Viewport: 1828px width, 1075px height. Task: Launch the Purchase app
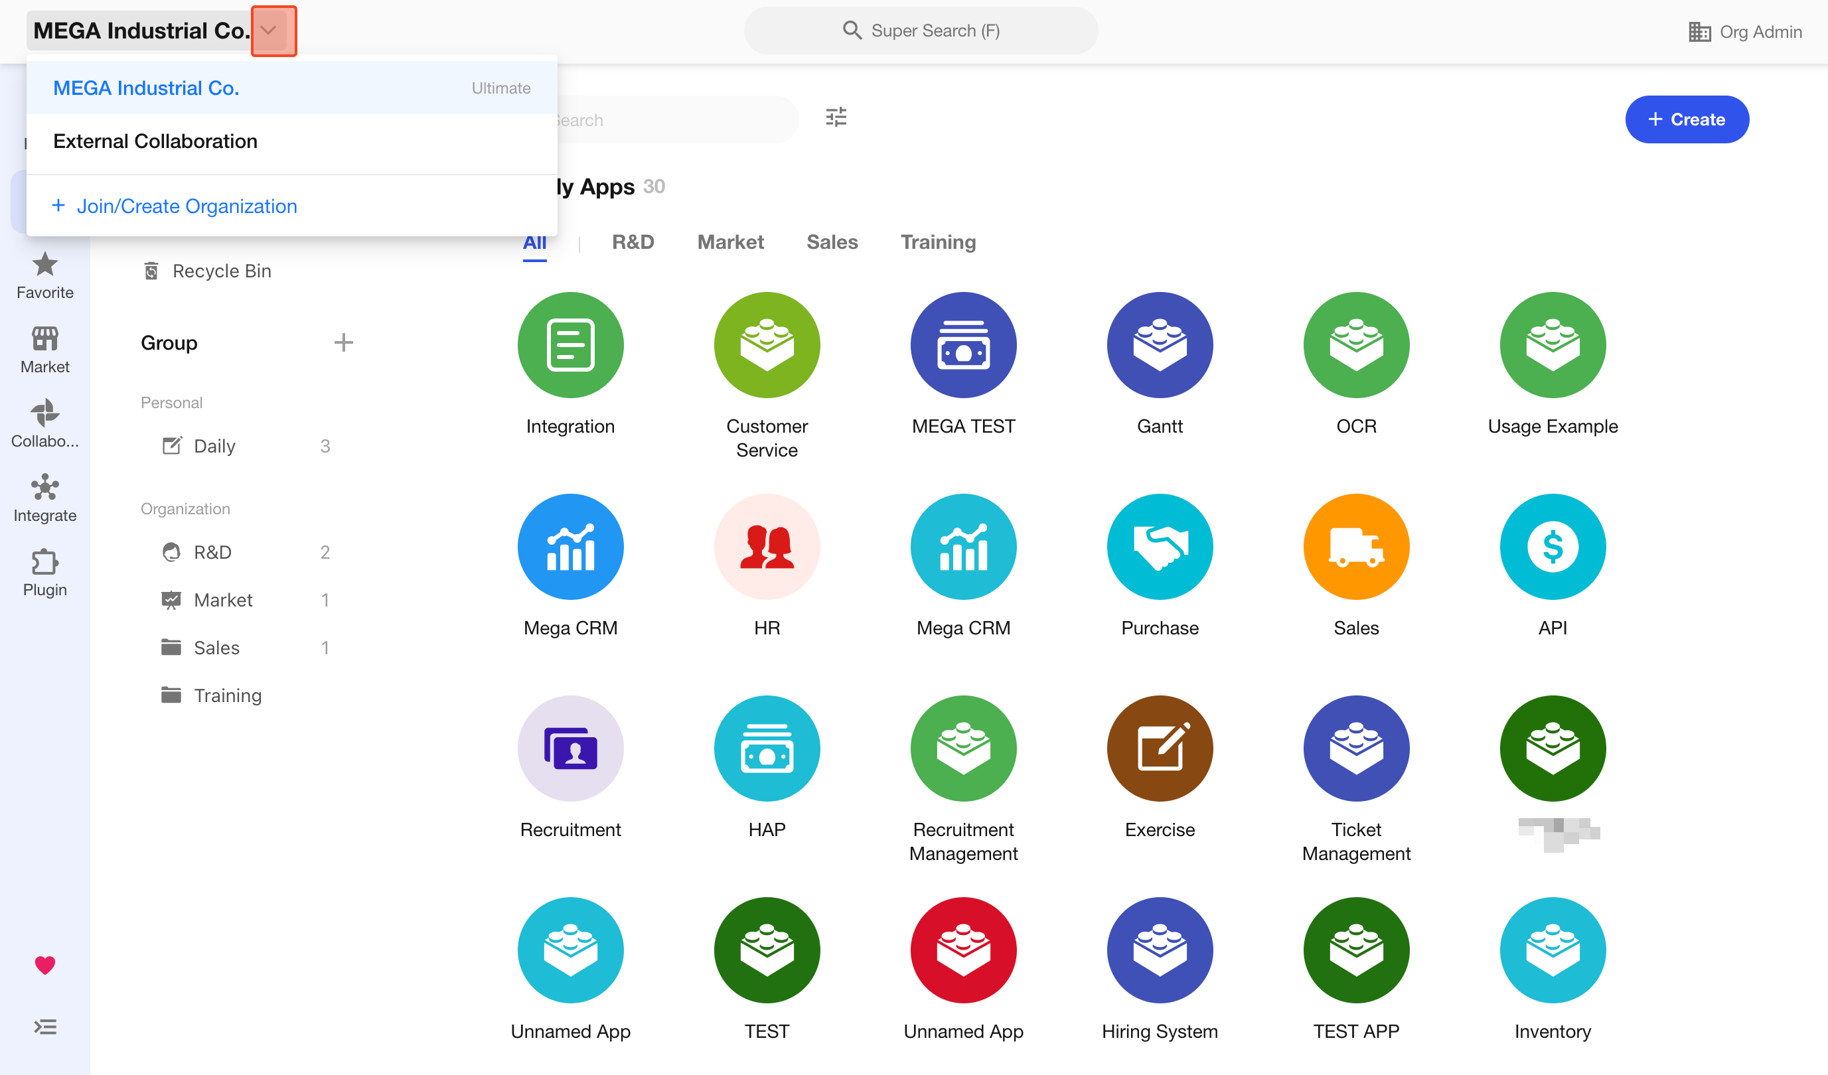point(1159,547)
